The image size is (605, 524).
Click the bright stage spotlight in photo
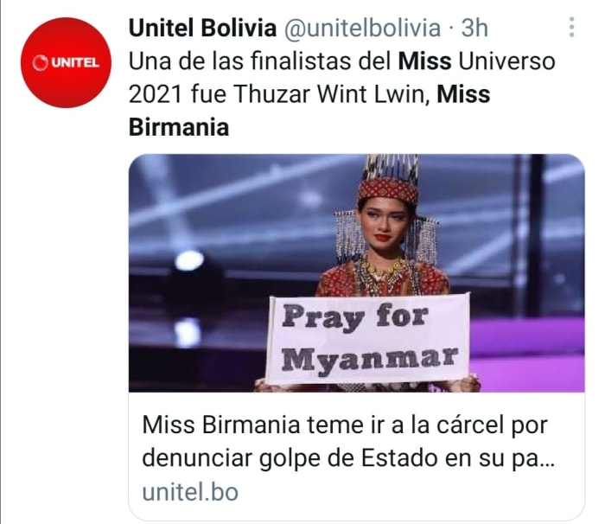[x=188, y=259]
